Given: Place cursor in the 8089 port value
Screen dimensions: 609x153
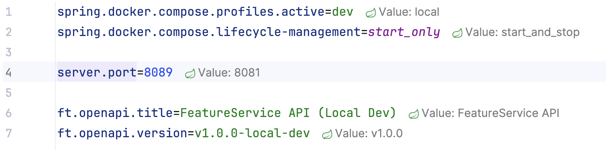Looking at the screenshot, I should point(158,72).
